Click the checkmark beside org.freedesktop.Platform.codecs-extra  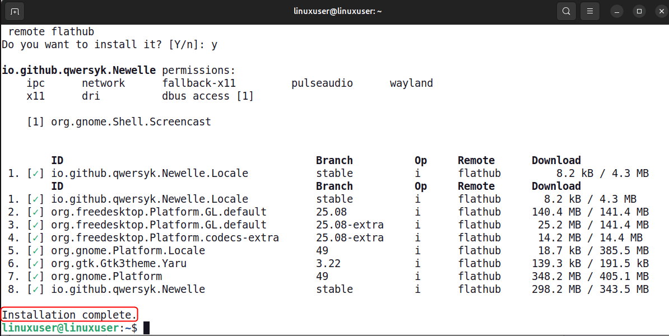click(x=35, y=238)
